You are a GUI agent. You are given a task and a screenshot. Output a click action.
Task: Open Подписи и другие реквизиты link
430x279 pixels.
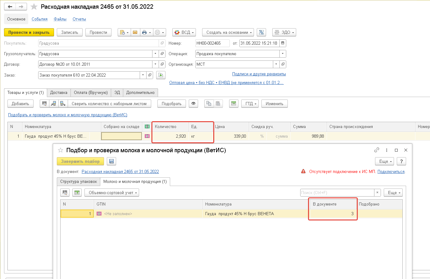259,74
